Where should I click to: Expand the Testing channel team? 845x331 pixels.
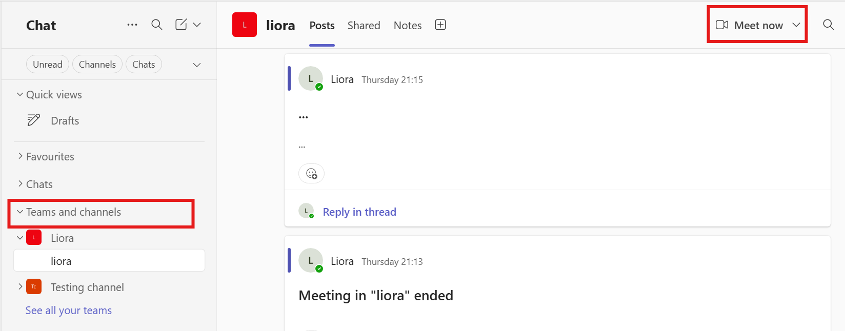(21, 286)
